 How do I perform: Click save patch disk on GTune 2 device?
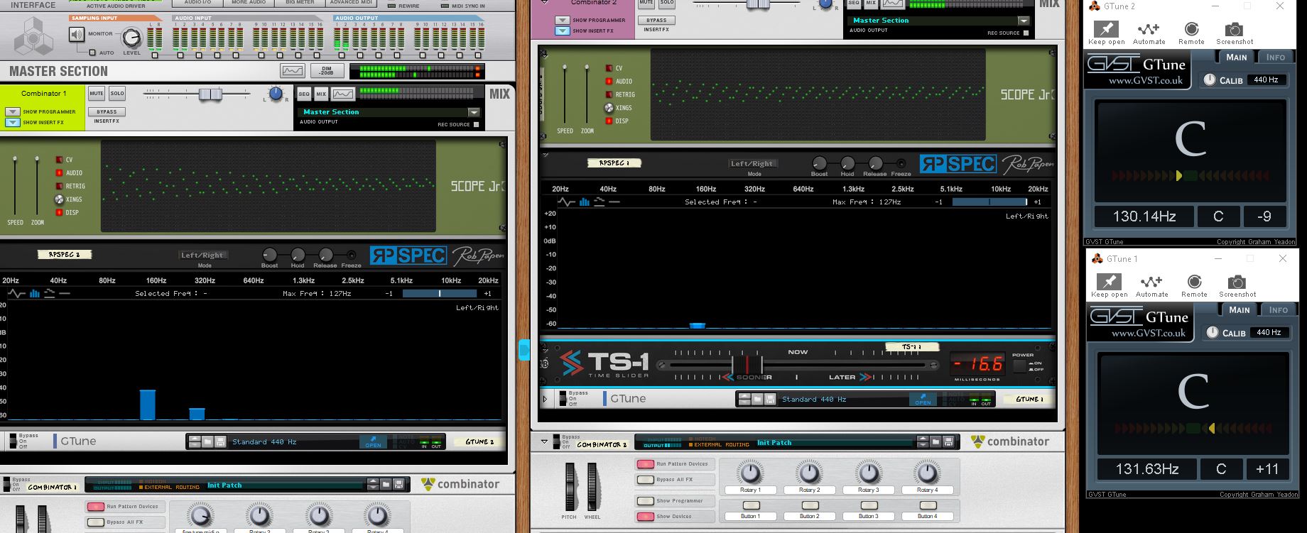220,441
